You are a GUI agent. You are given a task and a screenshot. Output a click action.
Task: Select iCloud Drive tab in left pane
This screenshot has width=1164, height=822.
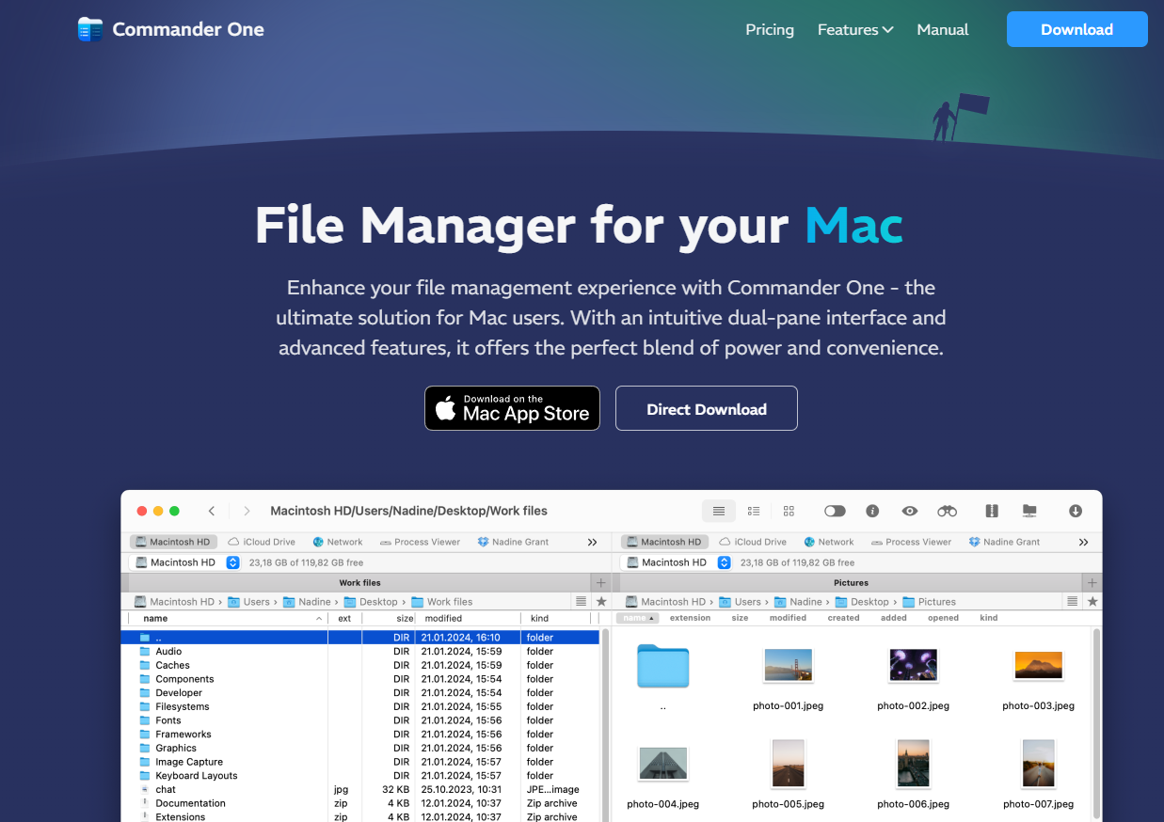[262, 543]
